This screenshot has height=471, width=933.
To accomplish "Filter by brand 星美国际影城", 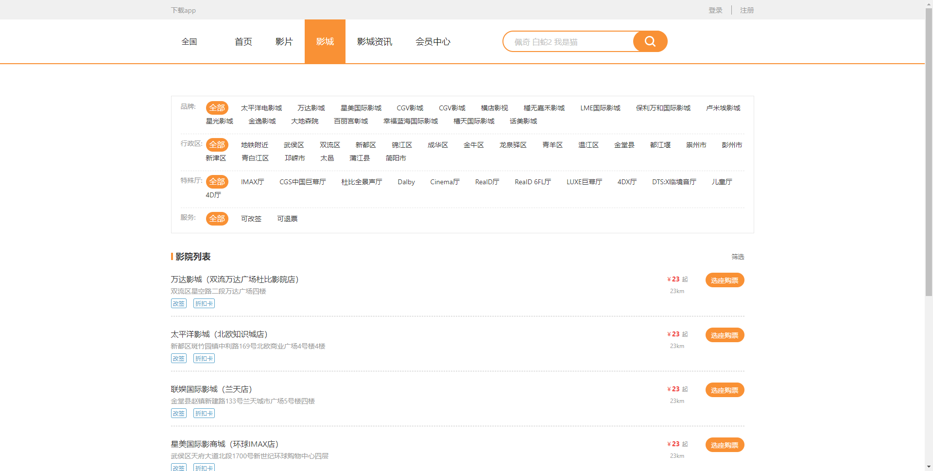I will (x=361, y=108).
